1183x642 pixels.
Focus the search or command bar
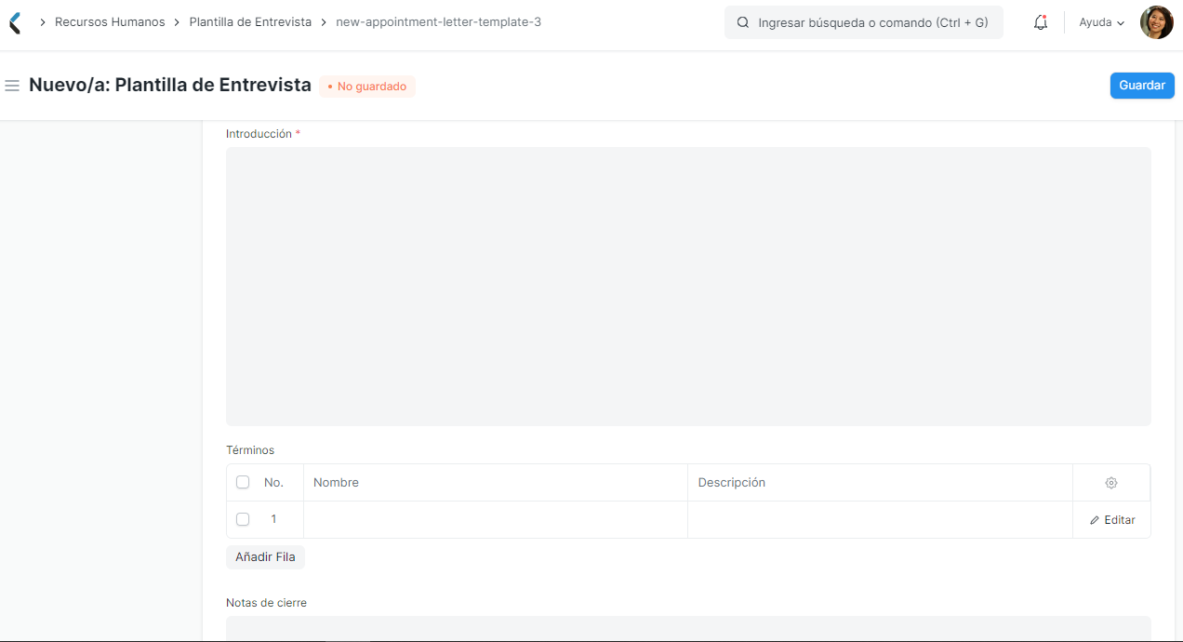pyautogui.click(x=864, y=22)
